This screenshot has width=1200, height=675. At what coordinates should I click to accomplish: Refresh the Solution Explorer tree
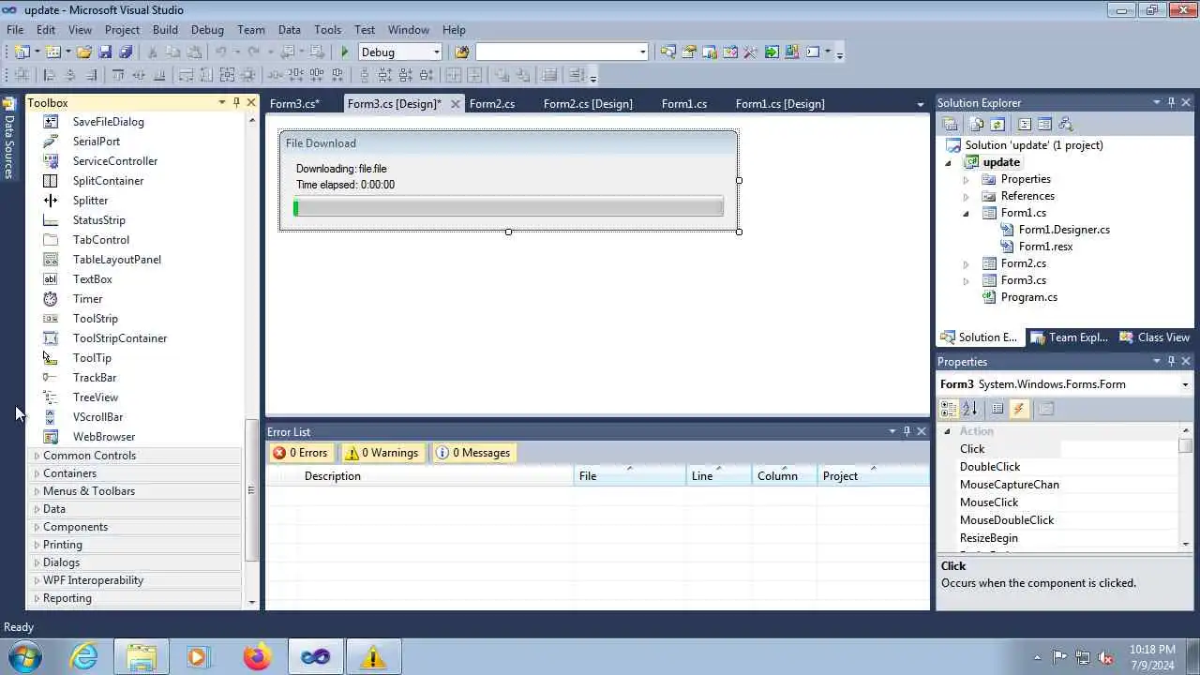pyautogui.click(x=997, y=124)
